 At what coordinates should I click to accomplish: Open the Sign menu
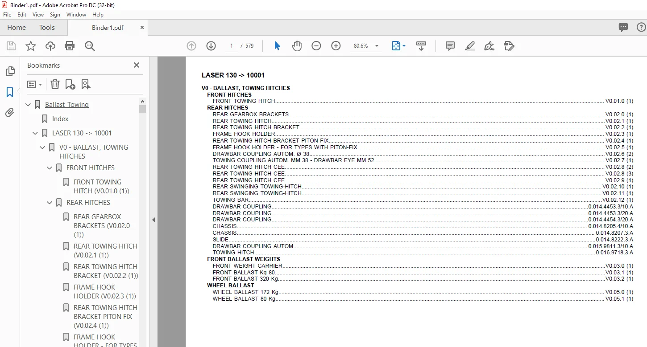tap(55, 15)
